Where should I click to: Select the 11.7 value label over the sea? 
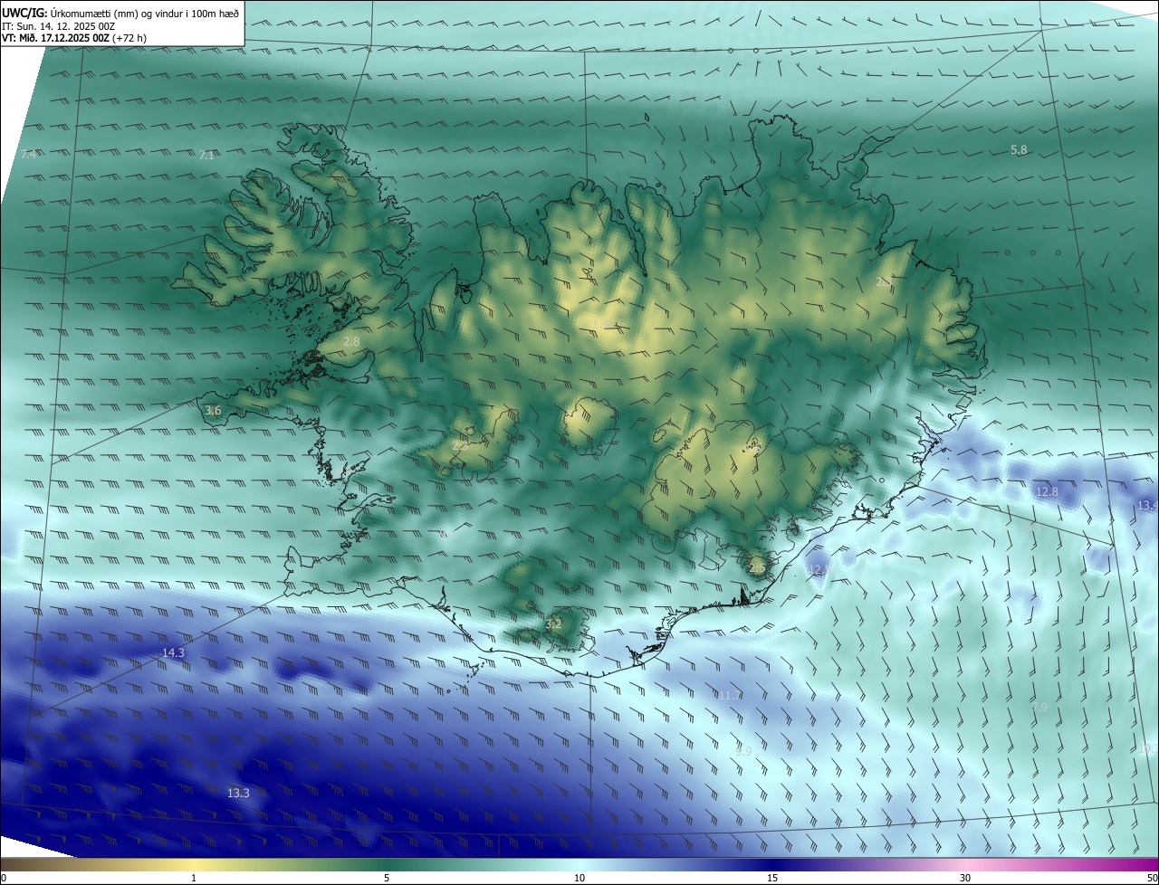pyautogui.click(x=727, y=696)
